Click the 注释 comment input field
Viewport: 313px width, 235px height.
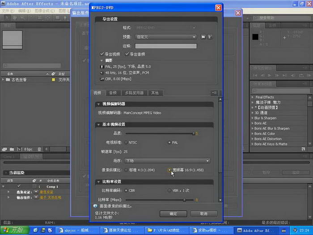166,46
